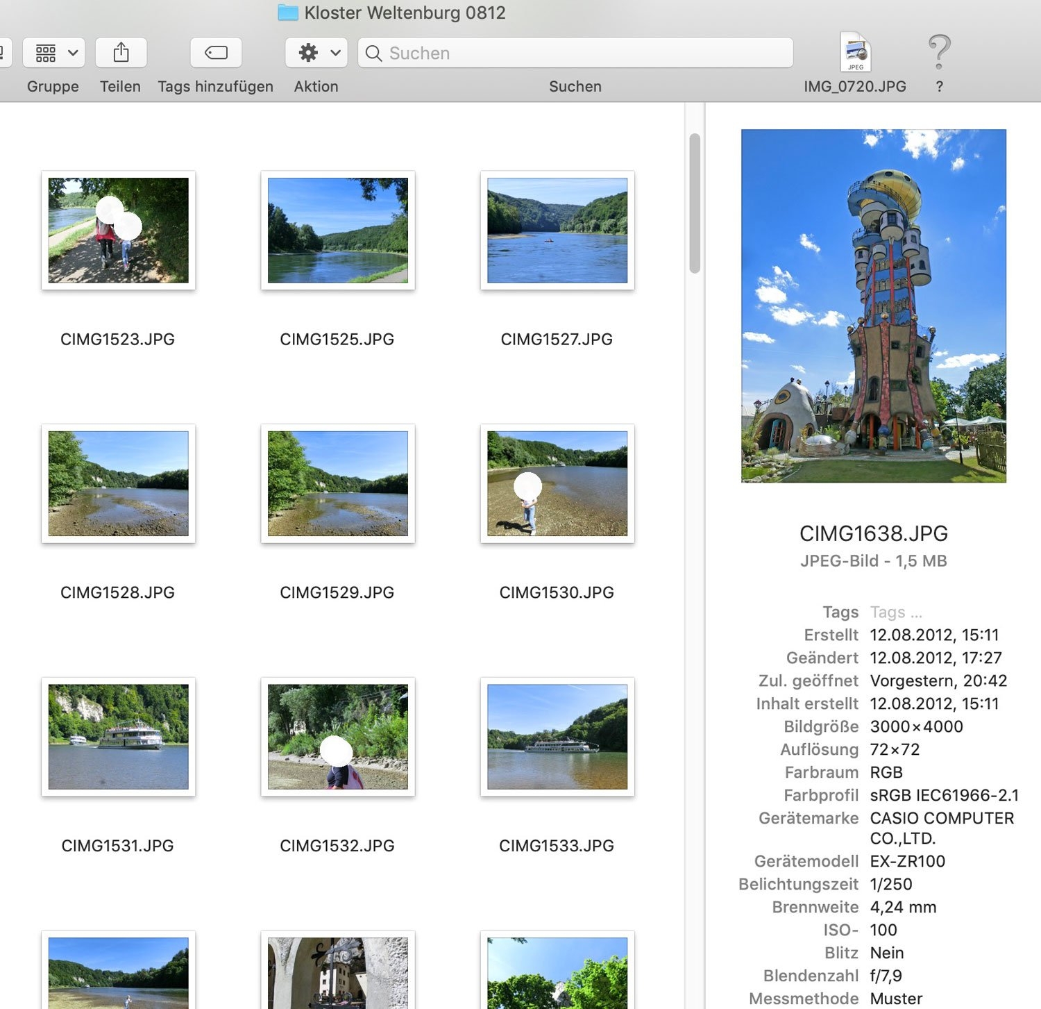
Task: Select the CIMG1531.JPG ship photo
Action: 118,736
